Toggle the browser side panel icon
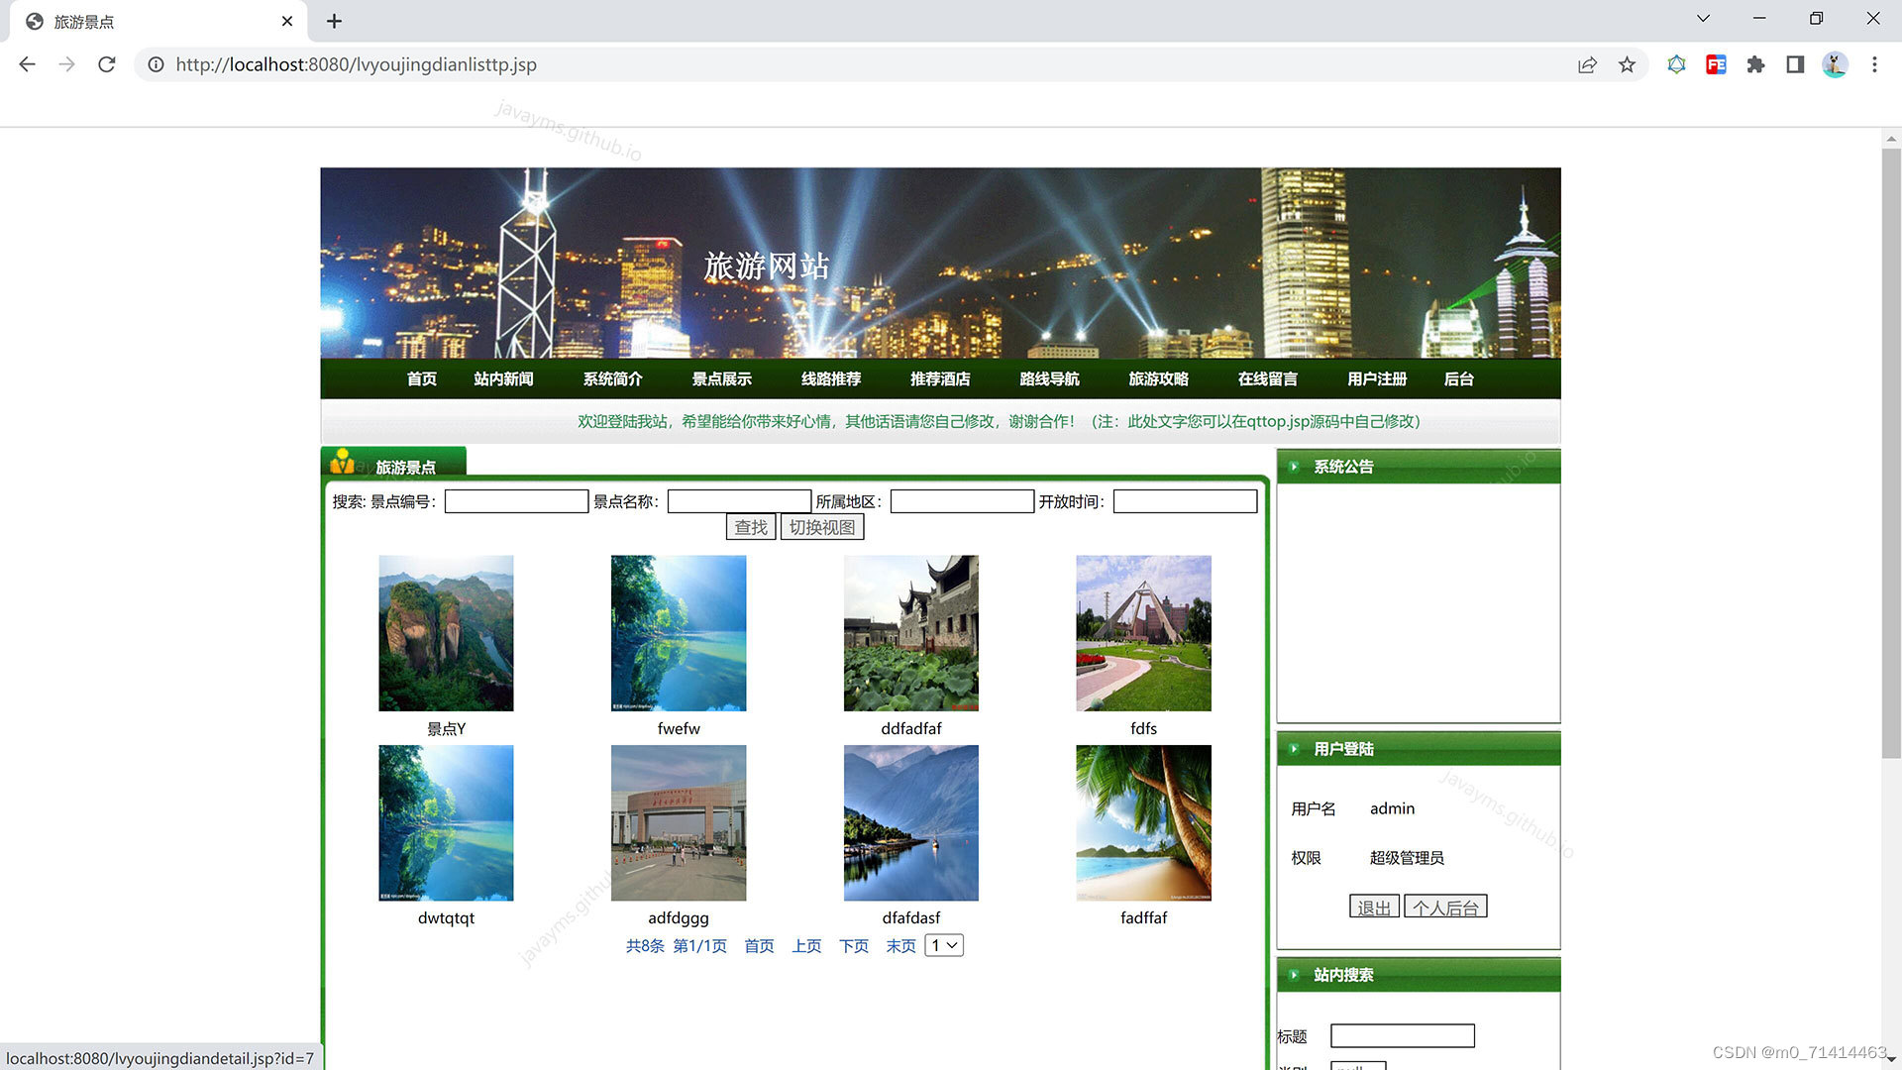This screenshot has width=1902, height=1070. pyautogui.click(x=1795, y=64)
